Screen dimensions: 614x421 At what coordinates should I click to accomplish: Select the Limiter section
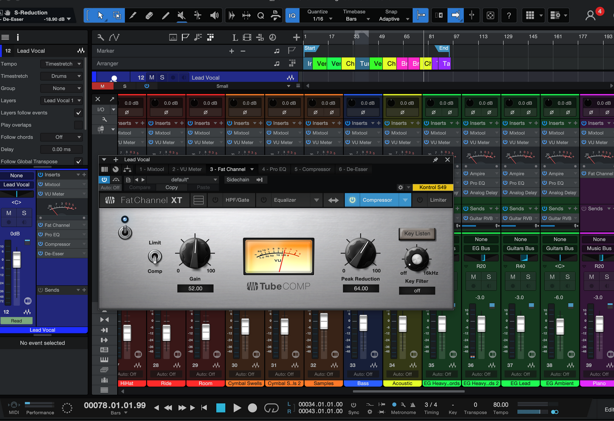pos(438,200)
